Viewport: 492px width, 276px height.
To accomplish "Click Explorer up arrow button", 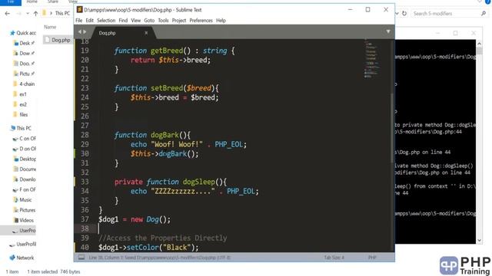I will [35, 14].
